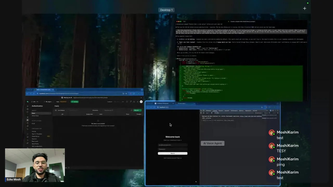The image size is (333, 187).
Task: Select Users in Authentication sidebar
Action: tap(42, 113)
